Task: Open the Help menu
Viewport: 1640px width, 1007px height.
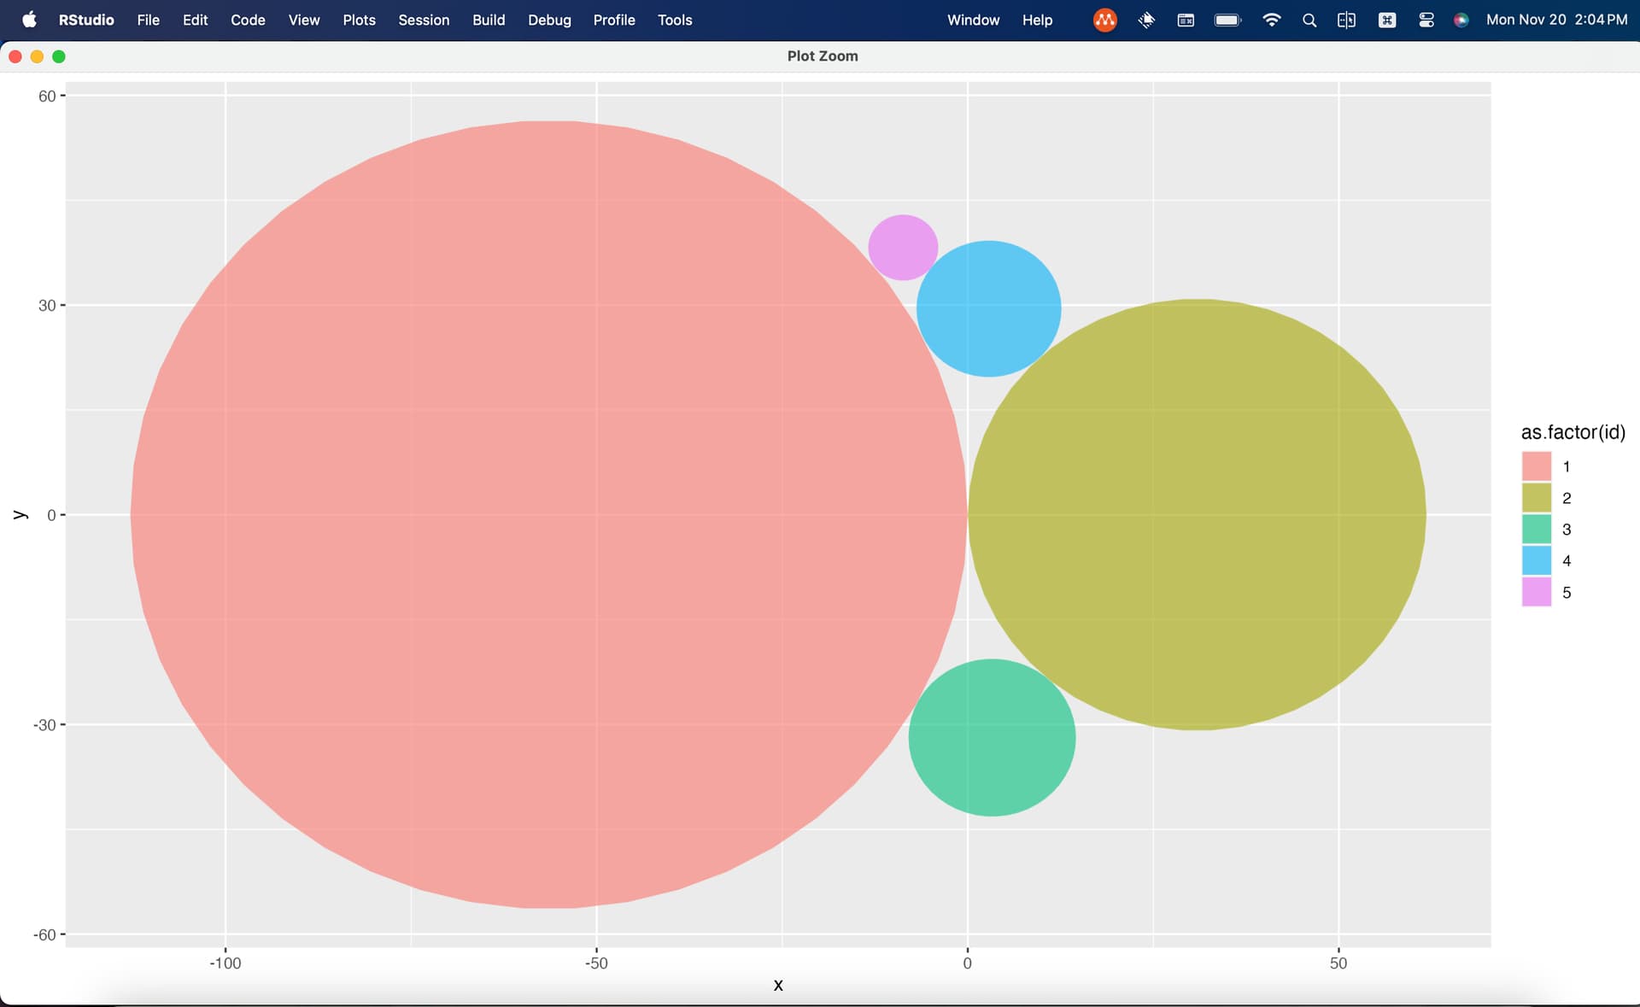Action: (x=1037, y=20)
